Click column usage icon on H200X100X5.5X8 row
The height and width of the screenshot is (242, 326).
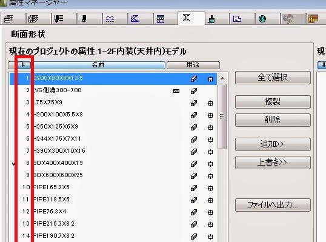click(210, 115)
